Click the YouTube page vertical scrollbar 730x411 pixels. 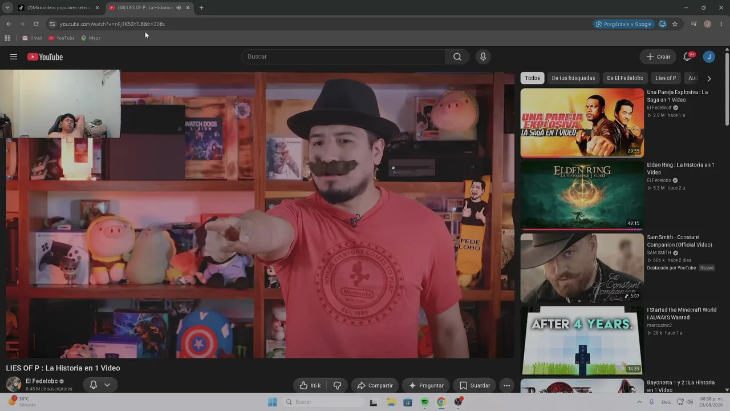727,88
